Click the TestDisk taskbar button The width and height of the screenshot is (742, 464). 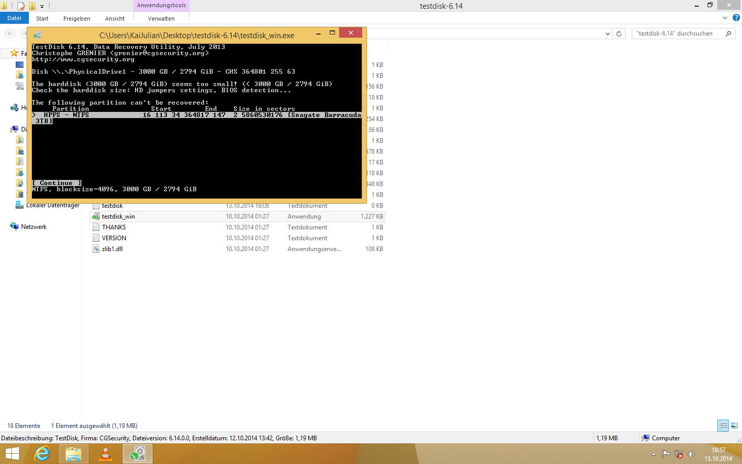coord(137,454)
